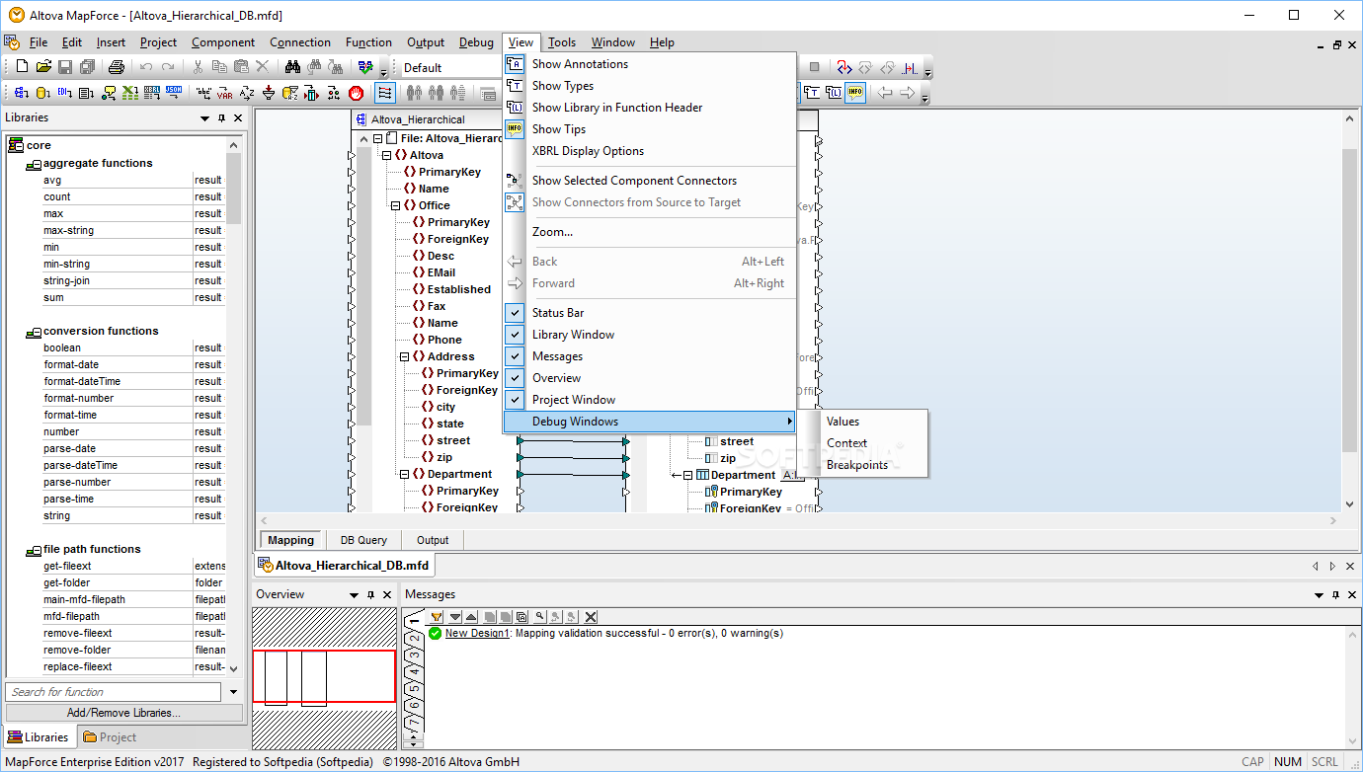
Task: Toggle Show Types toolbar icon
Action: [x=812, y=93]
